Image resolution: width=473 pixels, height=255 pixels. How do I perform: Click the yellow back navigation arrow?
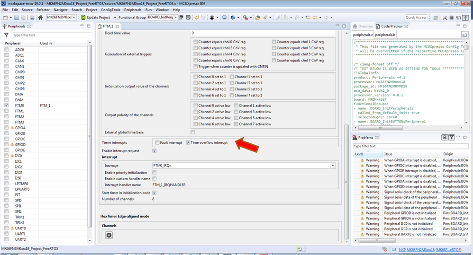315,18
